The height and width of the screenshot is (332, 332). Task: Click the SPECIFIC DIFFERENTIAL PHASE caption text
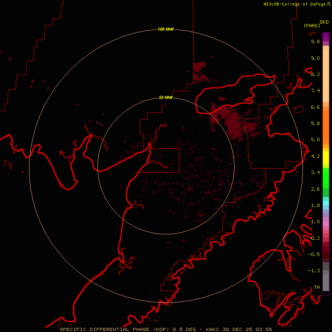105,329
